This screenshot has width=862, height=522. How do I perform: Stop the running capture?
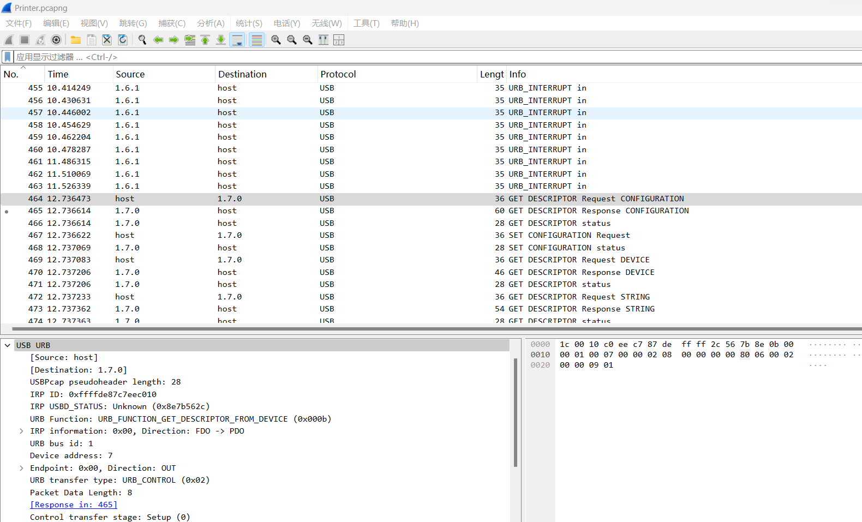point(25,40)
